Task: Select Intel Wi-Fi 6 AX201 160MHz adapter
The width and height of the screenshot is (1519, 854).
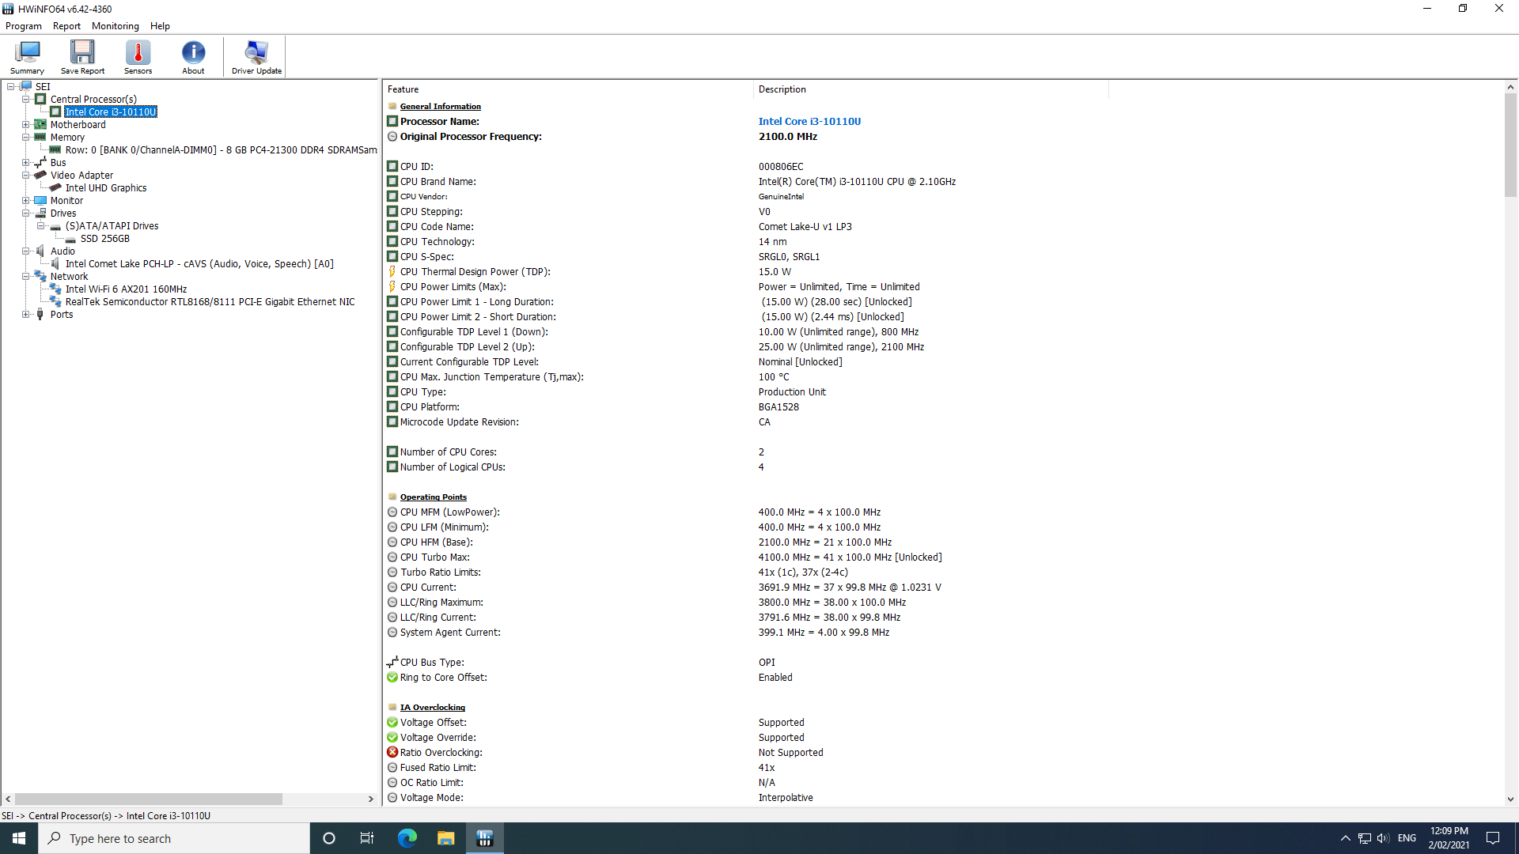Action: click(126, 289)
